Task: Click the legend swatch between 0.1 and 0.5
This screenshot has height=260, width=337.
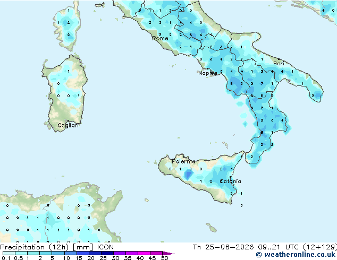Action: [x=9, y=253]
